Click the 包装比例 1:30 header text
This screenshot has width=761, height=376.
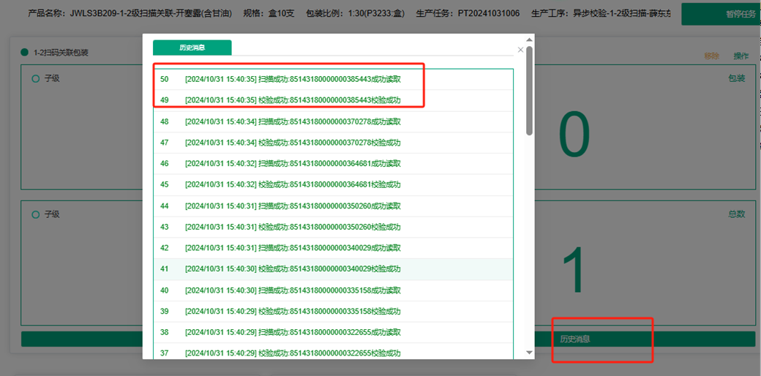tap(357, 14)
